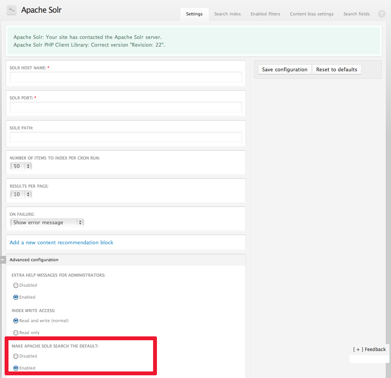Open the Search fields tab
This screenshot has width=391, height=378.
tap(356, 14)
